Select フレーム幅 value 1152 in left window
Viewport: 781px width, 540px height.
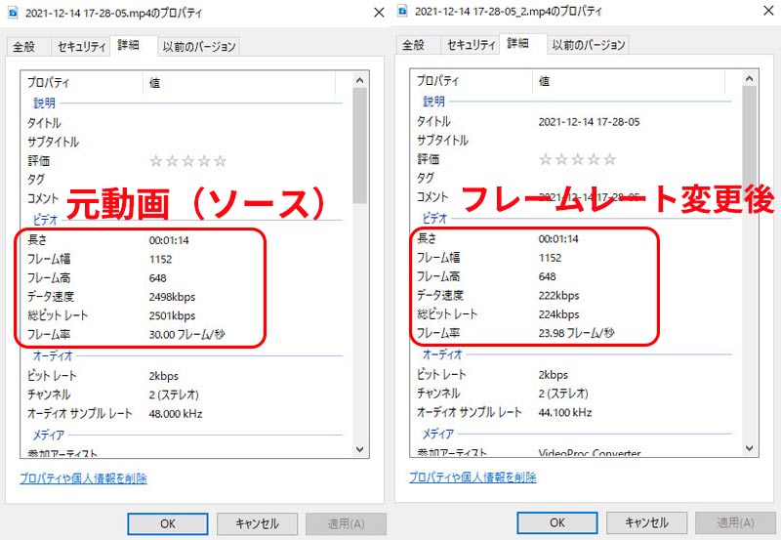[x=160, y=260]
